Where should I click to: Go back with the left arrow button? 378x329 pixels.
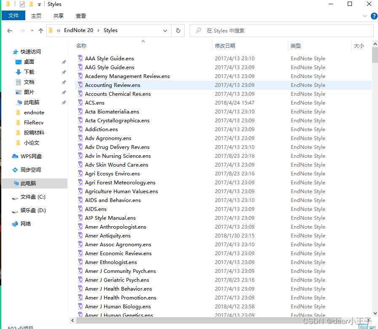(x=10, y=31)
